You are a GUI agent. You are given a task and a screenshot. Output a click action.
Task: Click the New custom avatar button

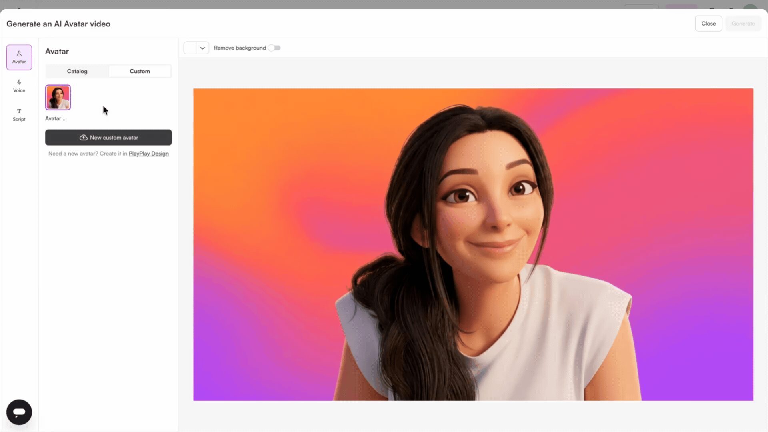point(108,137)
